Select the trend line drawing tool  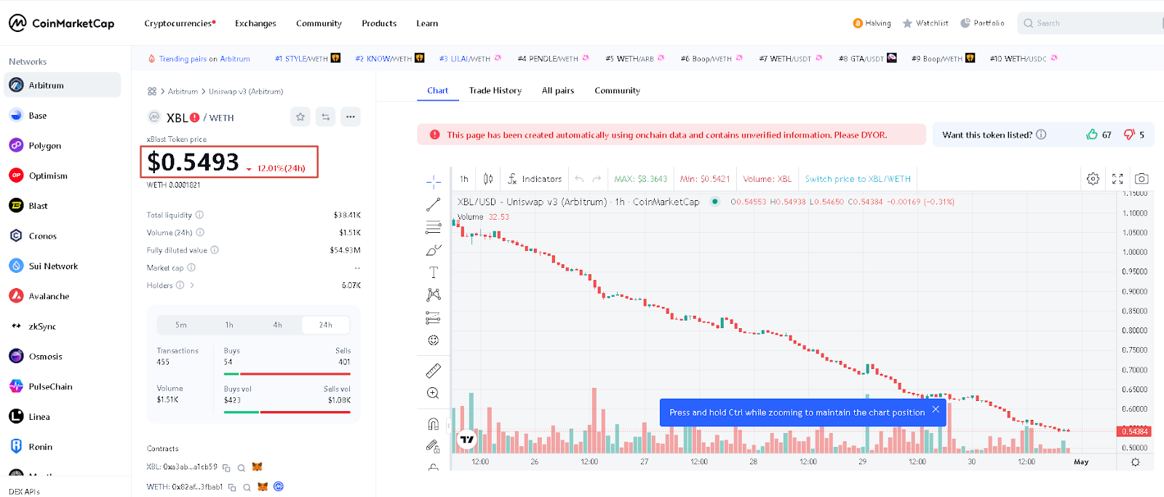click(x=434, y=204)
